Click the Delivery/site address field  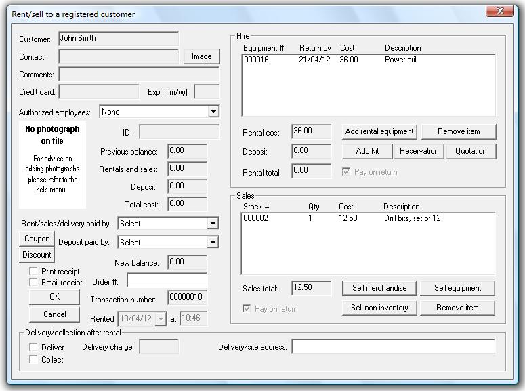[393, 347]
